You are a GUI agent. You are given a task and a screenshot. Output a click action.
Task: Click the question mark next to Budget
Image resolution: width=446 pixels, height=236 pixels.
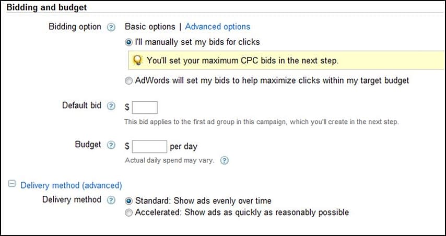[111, 145]
